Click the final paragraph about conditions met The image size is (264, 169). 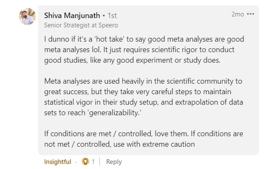(x=144, y=139)
